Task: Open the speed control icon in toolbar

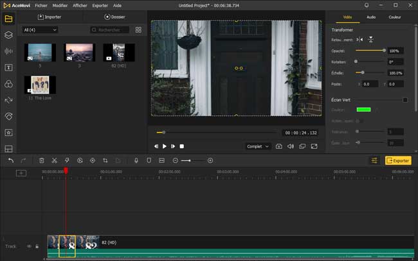Action: tap(80, 160)
